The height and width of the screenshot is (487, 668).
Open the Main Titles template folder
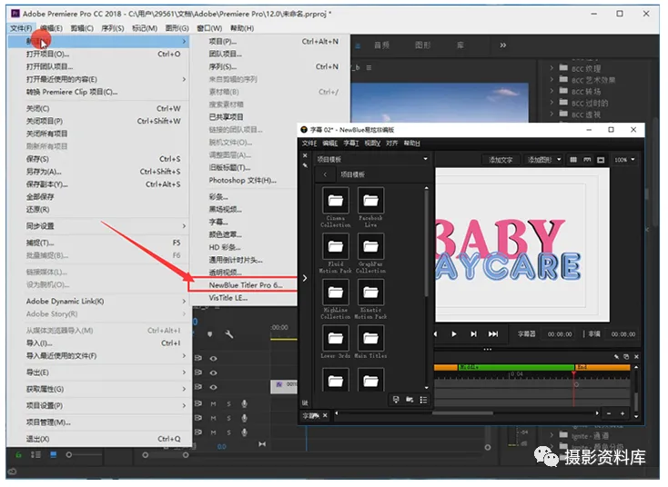point(370,338)
